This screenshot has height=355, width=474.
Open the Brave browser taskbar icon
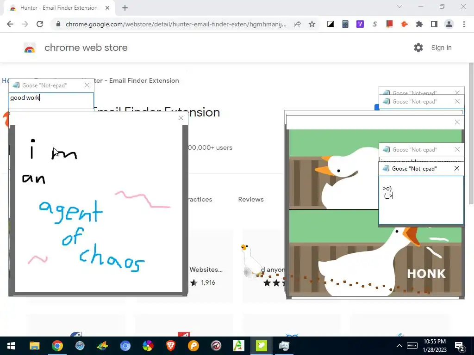[170, 346]
